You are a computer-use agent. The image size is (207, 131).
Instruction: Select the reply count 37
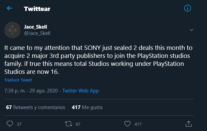[19, 124]
